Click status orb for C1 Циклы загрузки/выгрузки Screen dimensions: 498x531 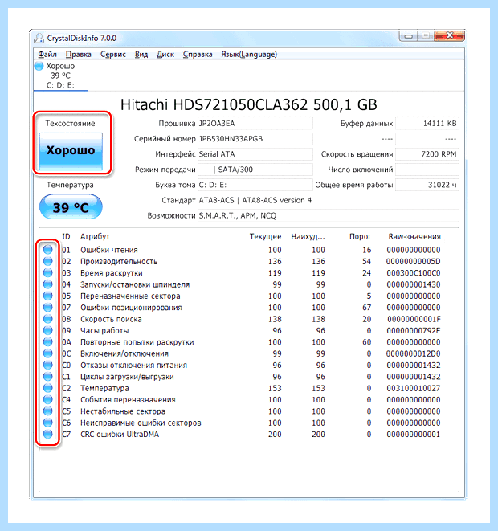(x=47, y=376)
